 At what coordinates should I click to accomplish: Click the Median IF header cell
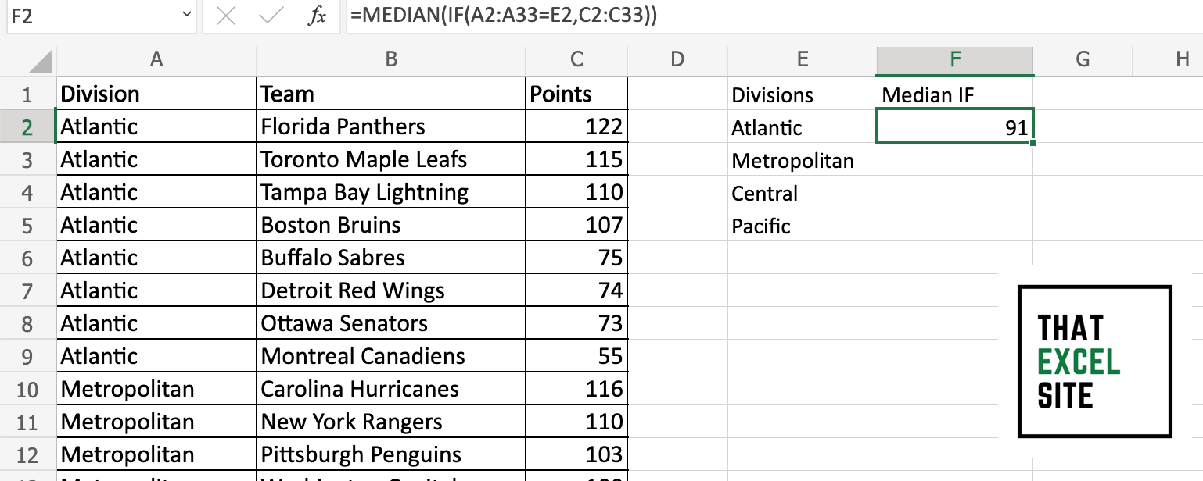click(x=954, y=95)
